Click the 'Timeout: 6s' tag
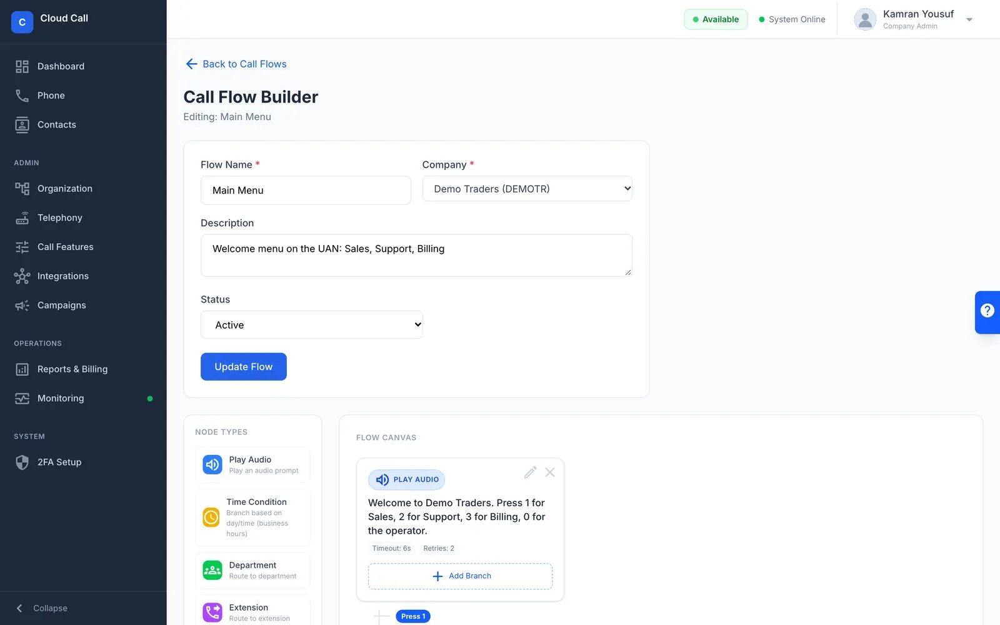 coord(391,549)
